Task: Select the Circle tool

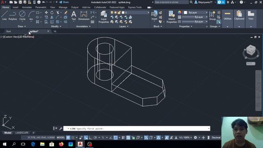Action: click(22, 16)
